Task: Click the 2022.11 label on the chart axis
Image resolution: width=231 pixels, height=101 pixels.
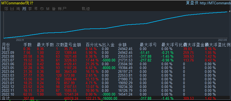Action: coord(20,40)
